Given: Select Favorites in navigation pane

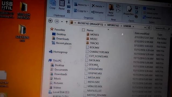Looking at the screenshot, I should pyautogui.click(x=60, y=30).
